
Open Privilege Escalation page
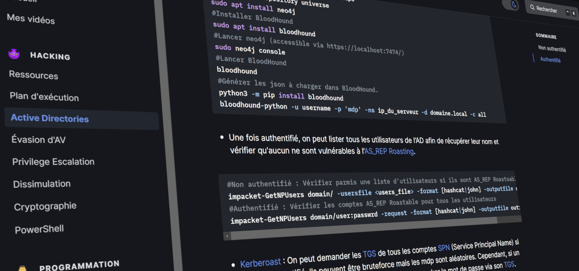coord(53,162)
